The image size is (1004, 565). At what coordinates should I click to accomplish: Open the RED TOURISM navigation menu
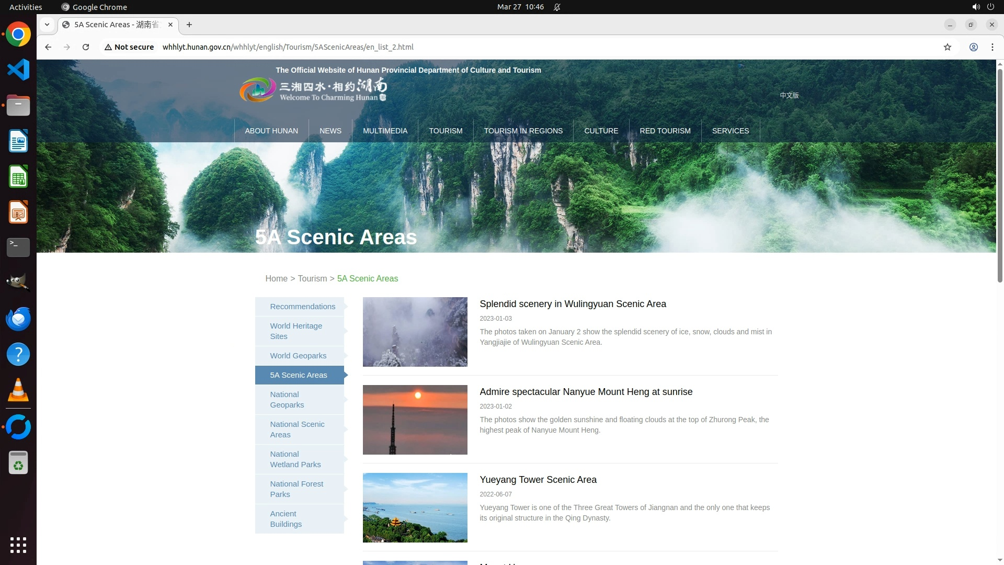click(x=665, y=131)
